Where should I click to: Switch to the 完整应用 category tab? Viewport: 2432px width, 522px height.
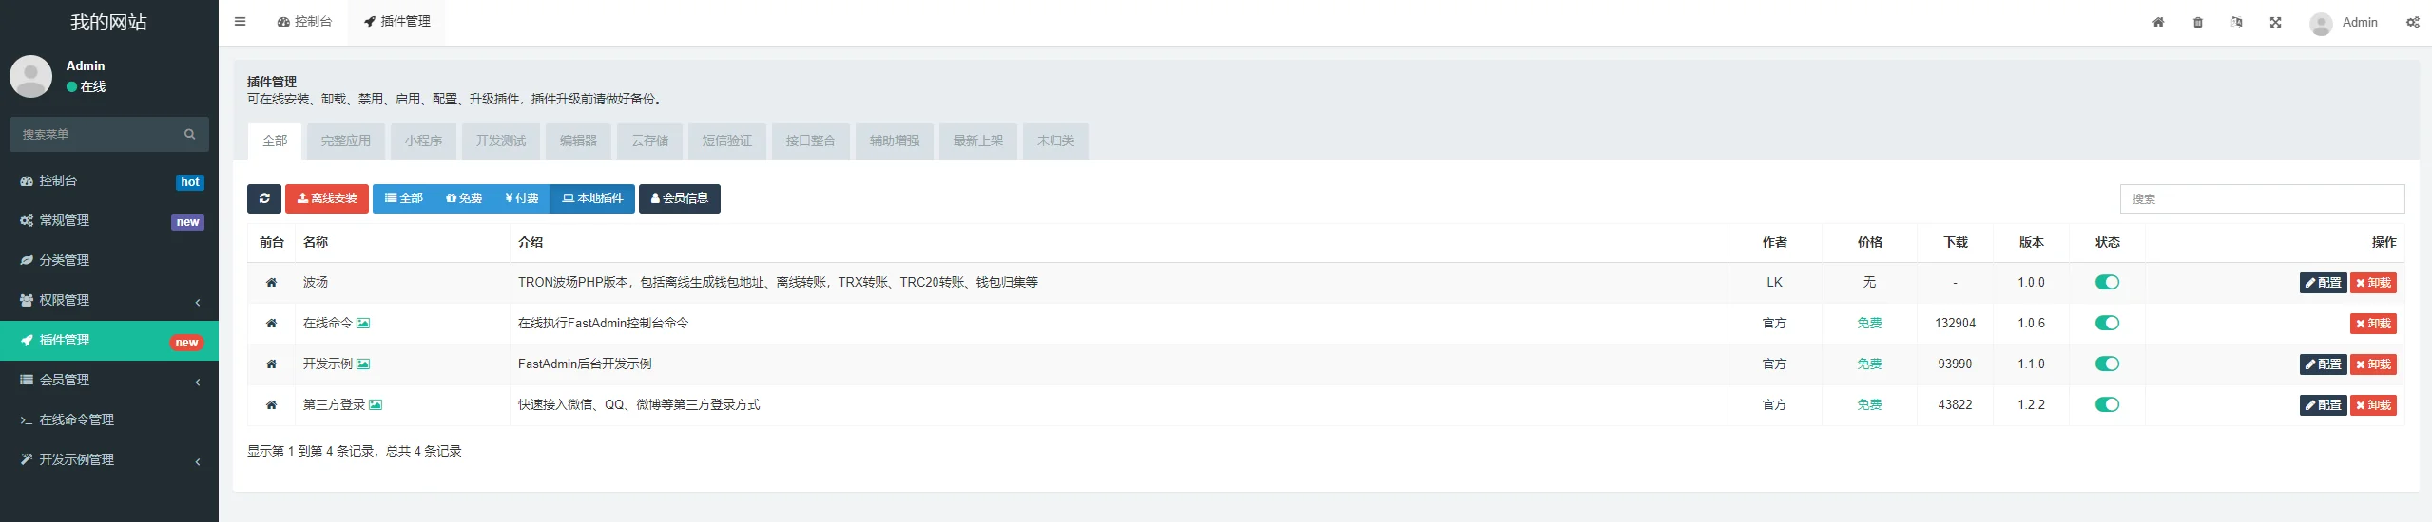345,141
